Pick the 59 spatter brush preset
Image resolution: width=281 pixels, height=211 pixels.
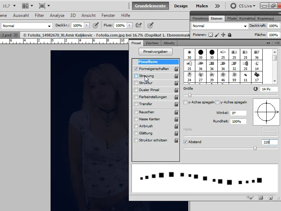(234, 77)
